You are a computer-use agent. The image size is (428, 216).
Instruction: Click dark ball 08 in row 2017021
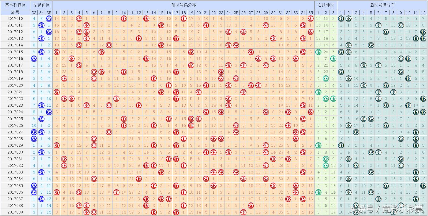(x=393, y=92)
